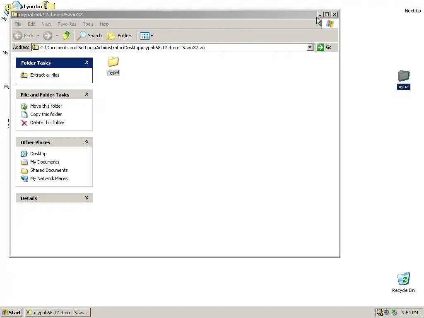
Task: Open the Tools menu
Action: [x=88, y=24]
